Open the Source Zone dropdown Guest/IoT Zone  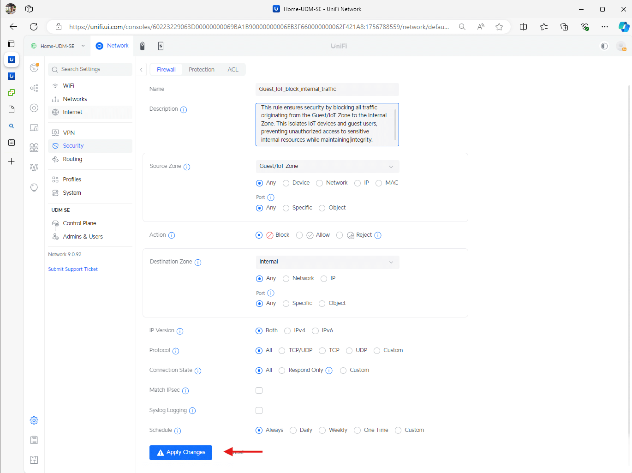click(x=328, y=166)
